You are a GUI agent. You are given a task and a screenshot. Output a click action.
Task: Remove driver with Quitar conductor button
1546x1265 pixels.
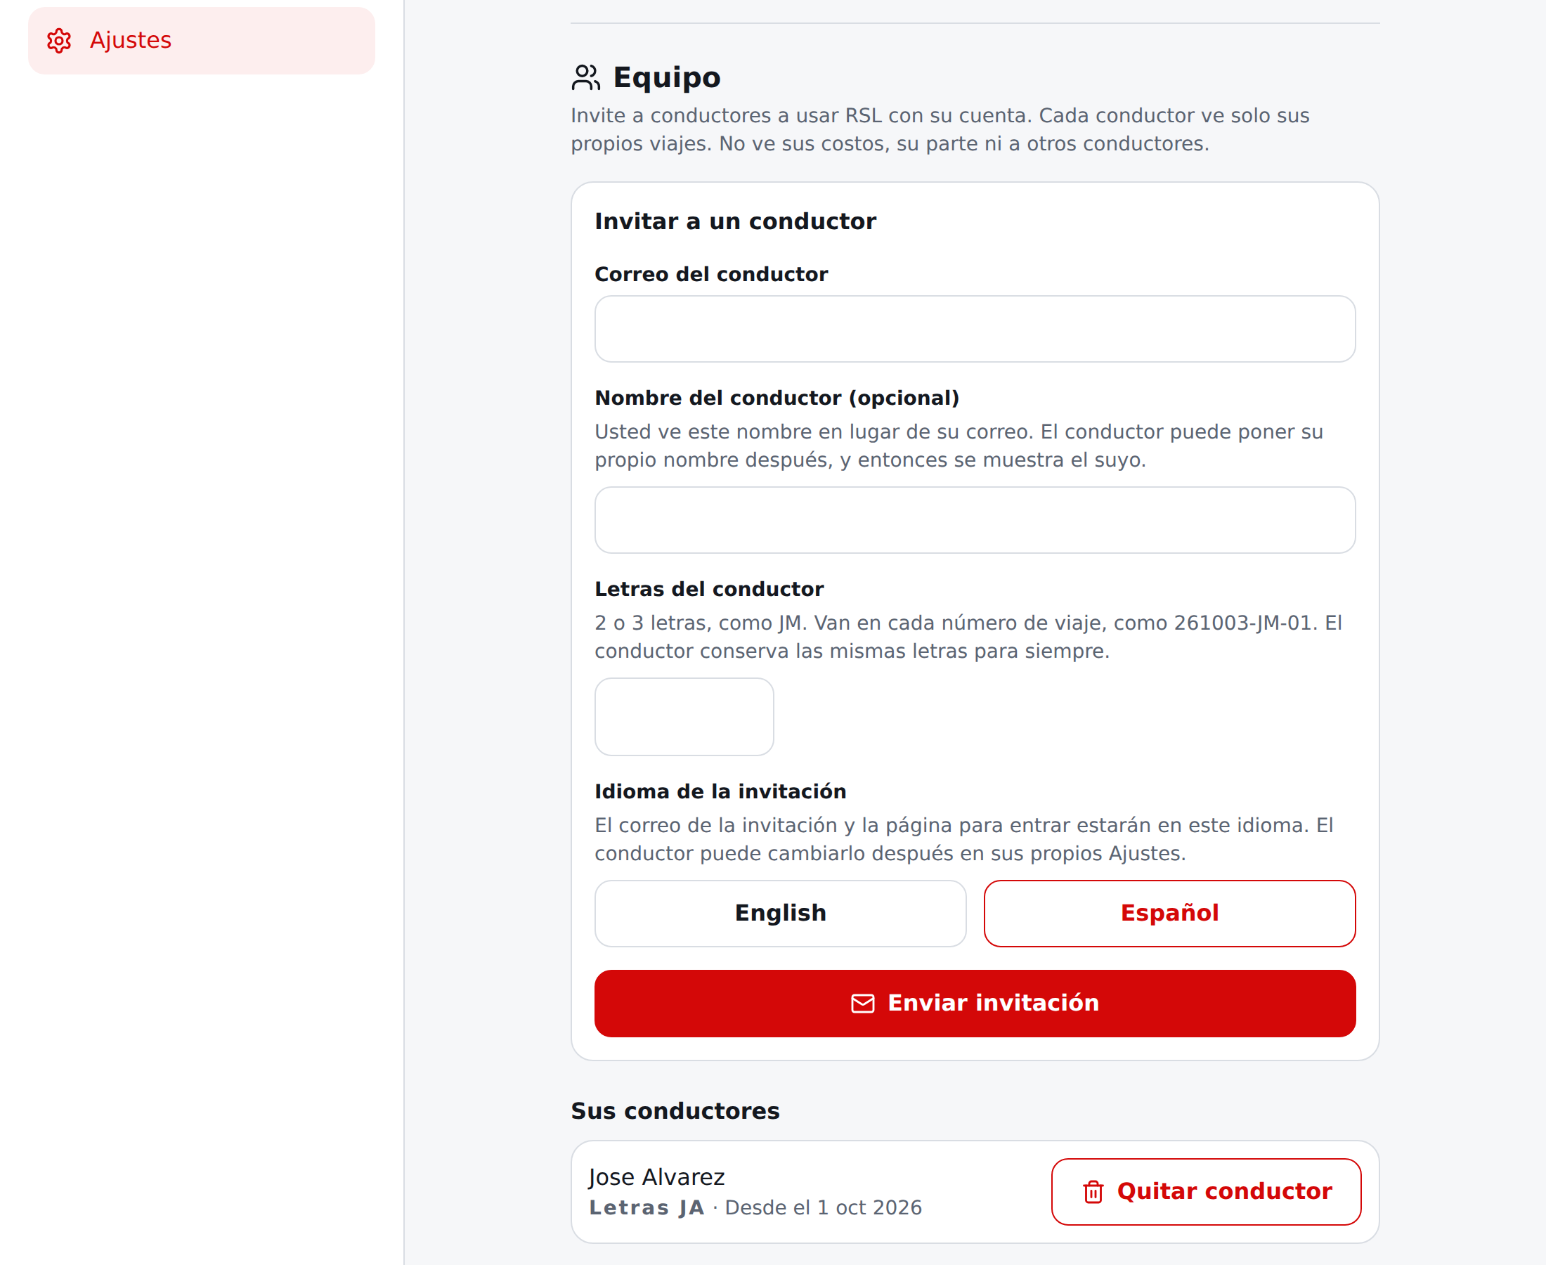pyautogui.click(x=1206, y=1192)
